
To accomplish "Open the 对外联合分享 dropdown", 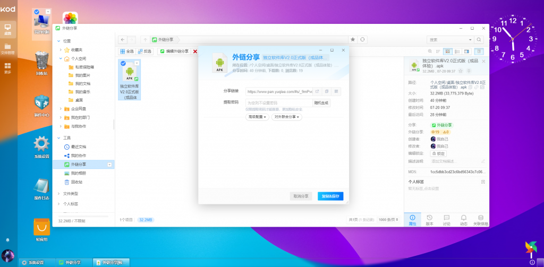I will 286,117.
